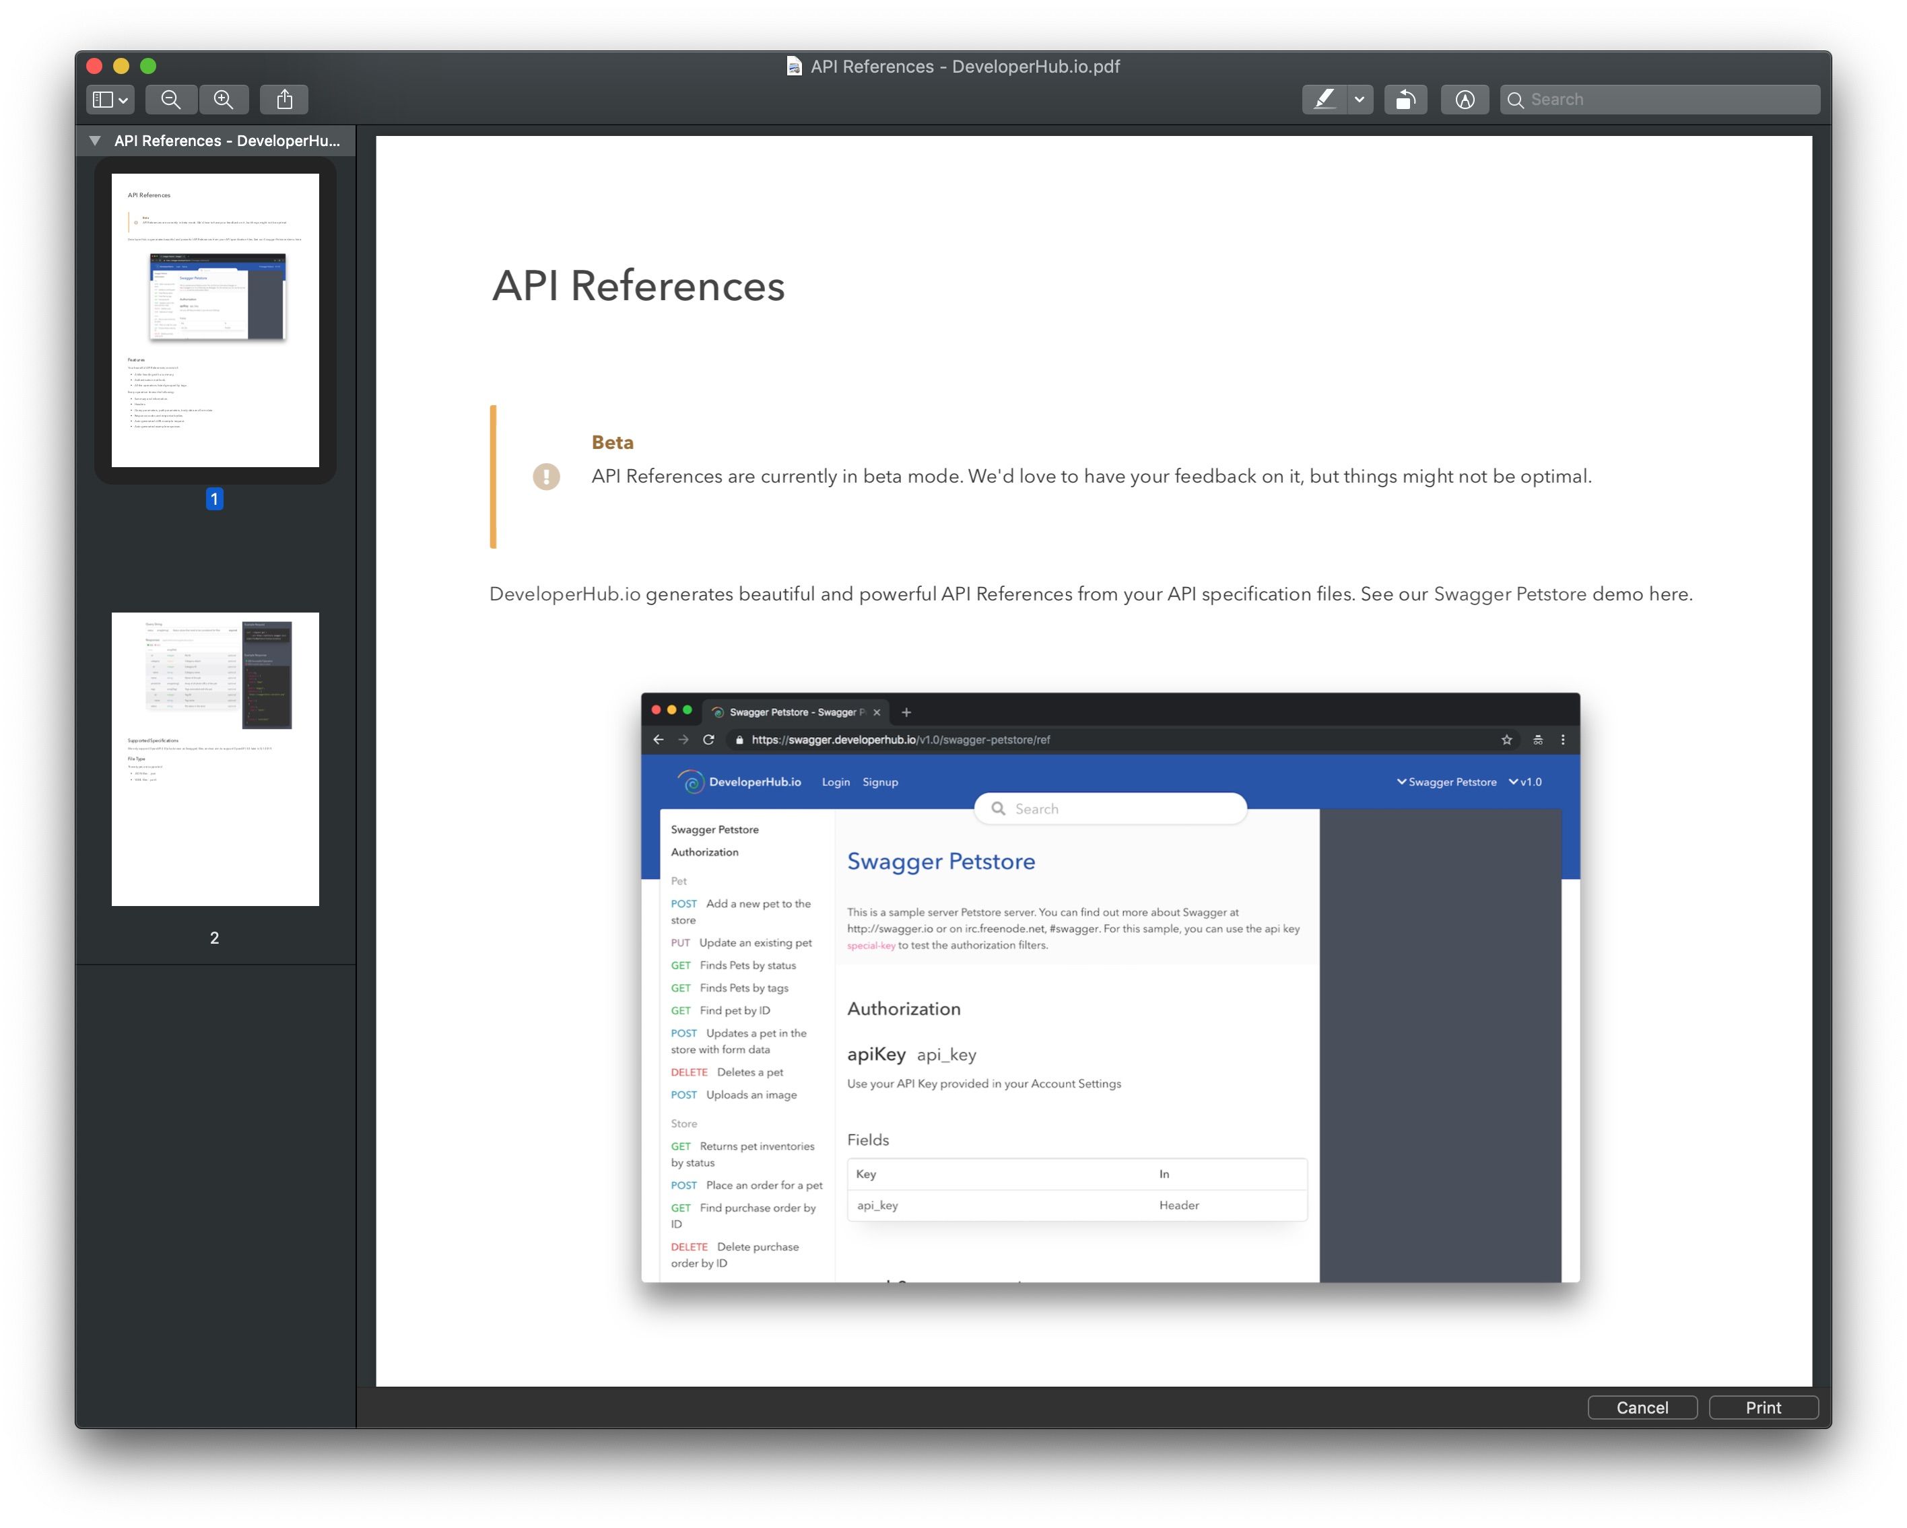
Task: Click the sidebar view icon
Action: tap(102, 99)
